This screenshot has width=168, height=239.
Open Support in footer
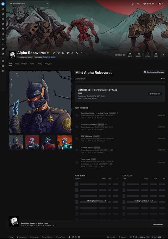[122, 237]
